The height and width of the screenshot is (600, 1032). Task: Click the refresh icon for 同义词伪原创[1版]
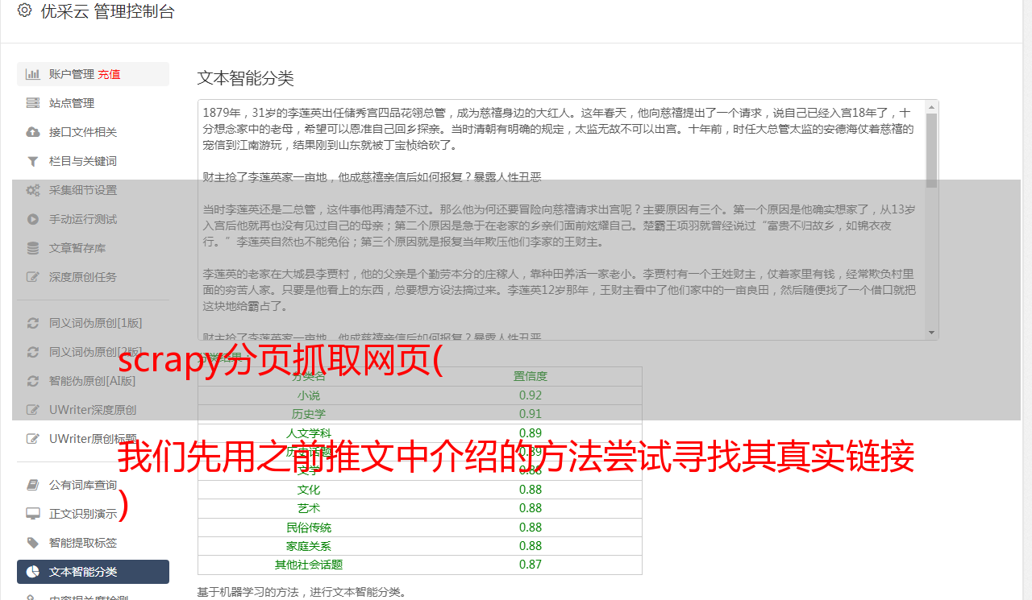click(33, 323)
